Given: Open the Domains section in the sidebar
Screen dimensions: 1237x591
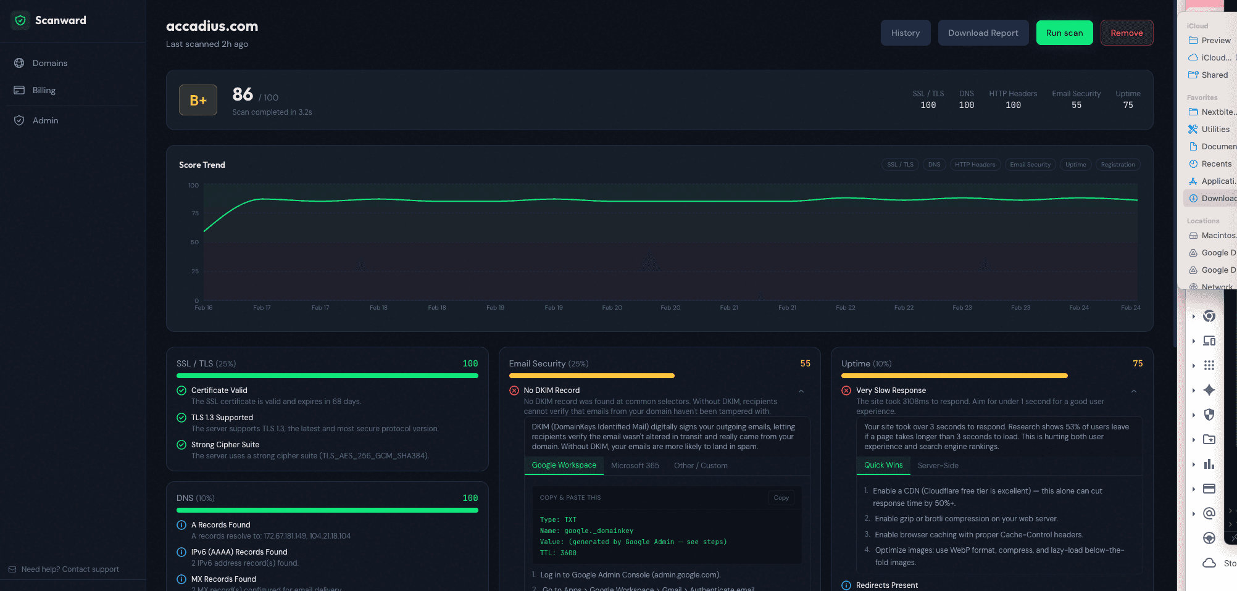Looking at the screenshot, I should [49, 63].
